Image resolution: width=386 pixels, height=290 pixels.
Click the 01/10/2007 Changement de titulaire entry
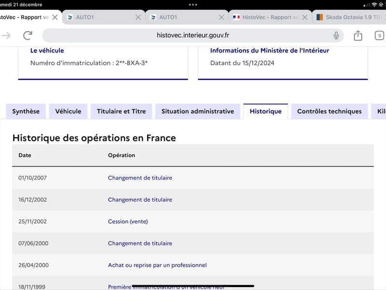pyautogui.click(x=140, y=178)
